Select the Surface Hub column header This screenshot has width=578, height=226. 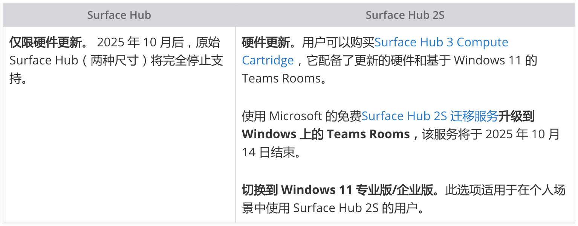[119, 15]
